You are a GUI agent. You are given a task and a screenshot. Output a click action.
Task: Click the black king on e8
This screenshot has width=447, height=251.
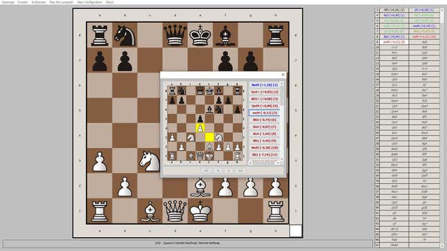coord(200,35)
